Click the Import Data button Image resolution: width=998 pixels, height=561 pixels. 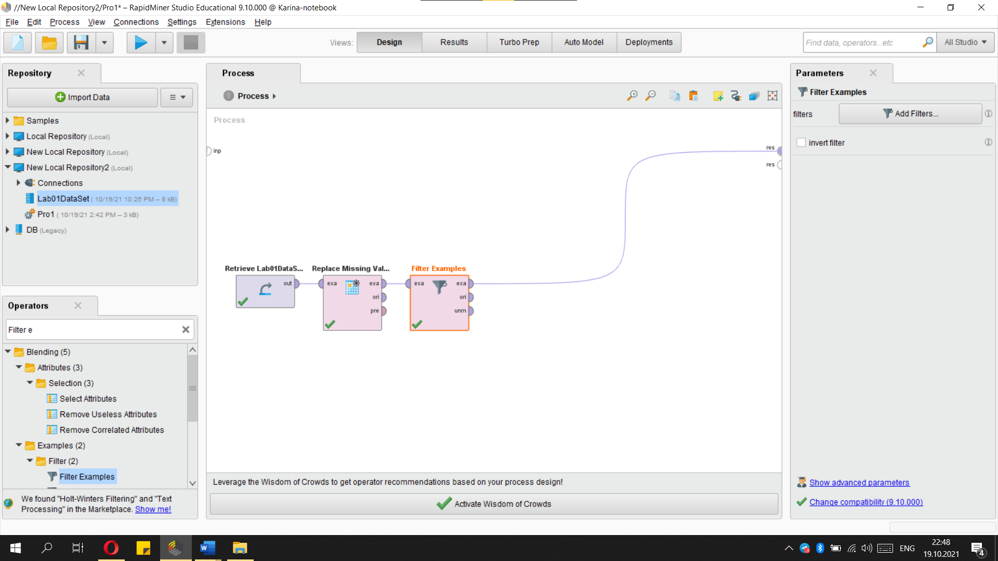point(82,97)
